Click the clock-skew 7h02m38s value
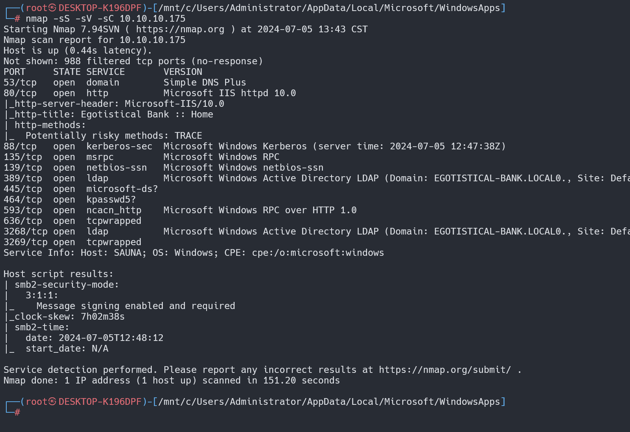The width and height of the screenshot is (630, 432). 103,317
